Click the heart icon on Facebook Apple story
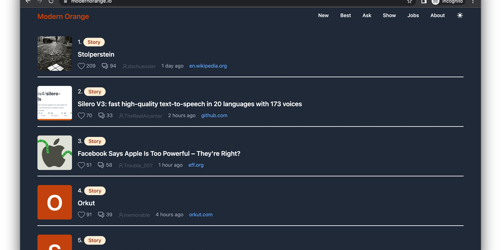501x250 pixels. pos(81,165)
